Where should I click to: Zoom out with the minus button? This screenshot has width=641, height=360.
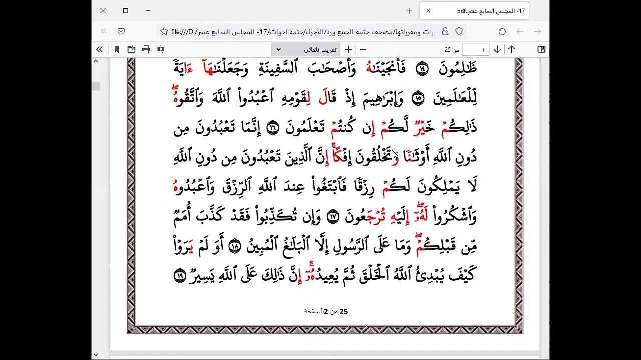coord(363,49)
